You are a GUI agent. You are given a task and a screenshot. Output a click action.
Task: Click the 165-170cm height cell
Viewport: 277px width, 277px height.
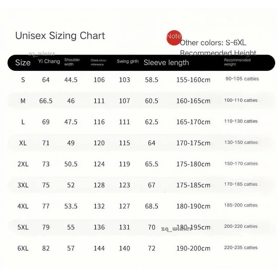point(193,122)
